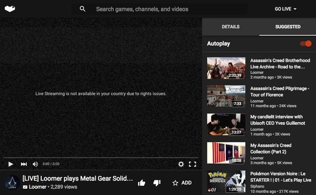316x195 pixels.
Task: Open player settings gear
Action: [181, 164]
